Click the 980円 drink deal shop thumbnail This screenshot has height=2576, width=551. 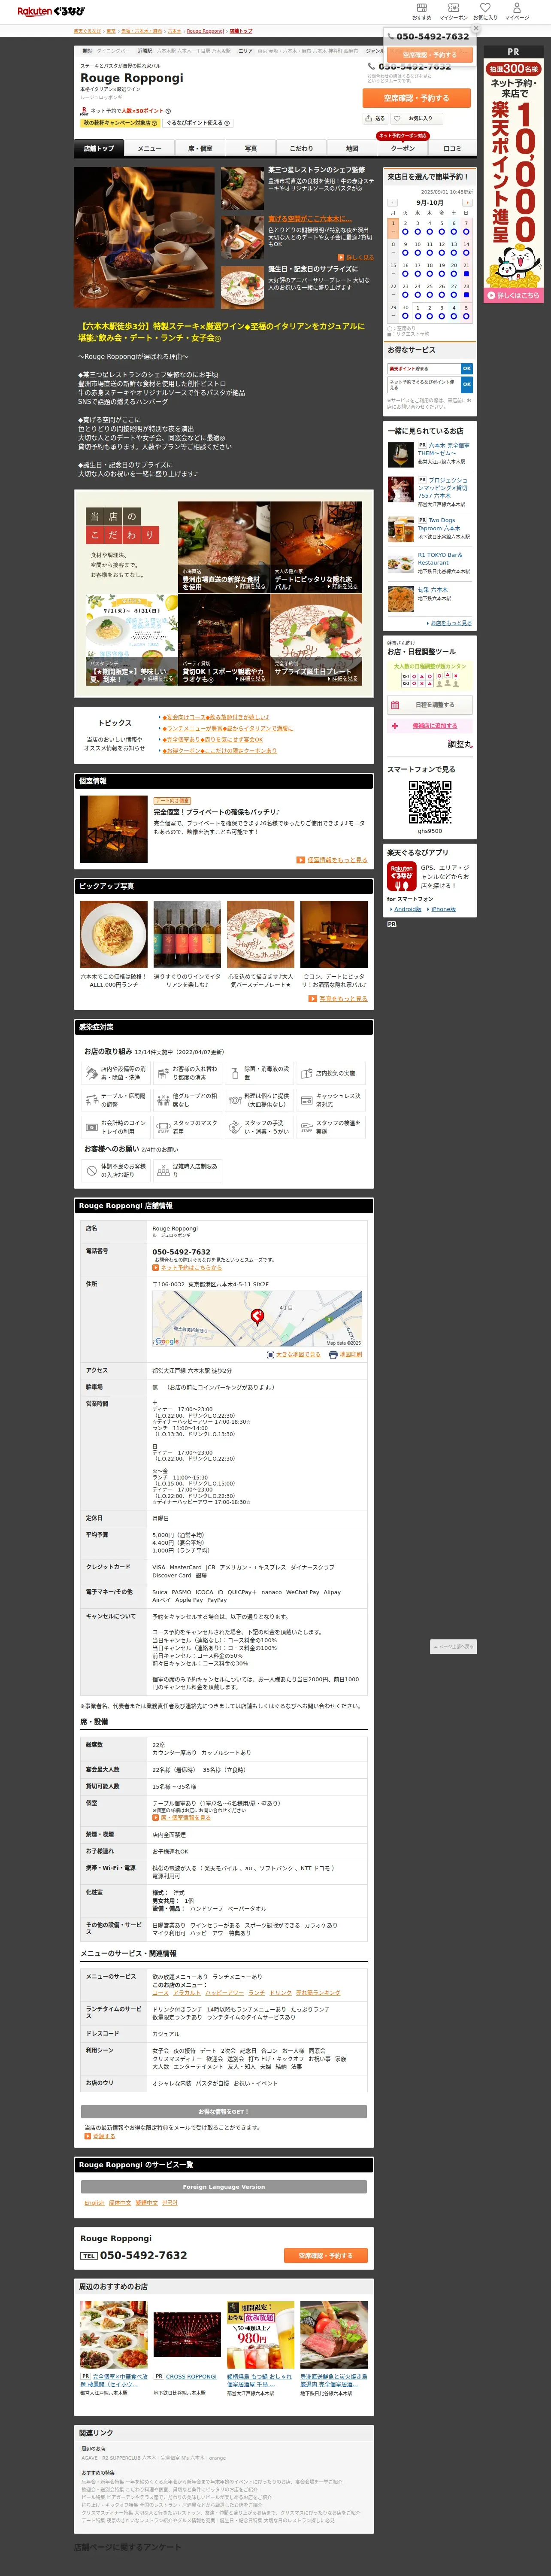(260, 2336)
